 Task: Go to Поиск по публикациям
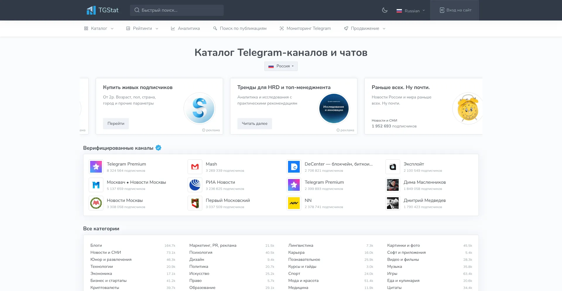click(240, 28)
